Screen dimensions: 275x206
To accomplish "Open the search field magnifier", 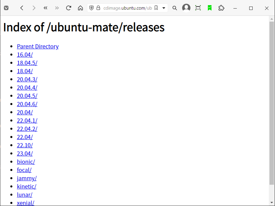I will click(175, 8).
